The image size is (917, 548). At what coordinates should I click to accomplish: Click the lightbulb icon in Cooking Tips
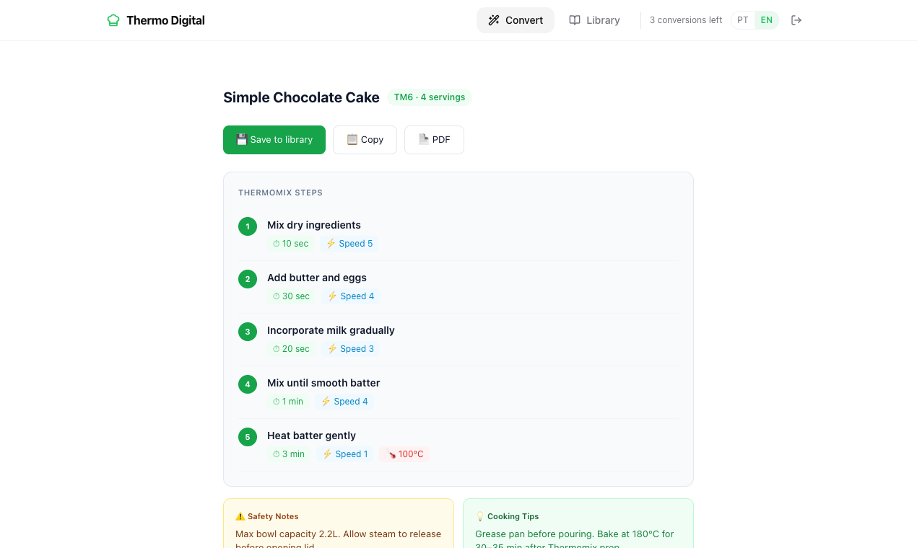pos(480,516)
